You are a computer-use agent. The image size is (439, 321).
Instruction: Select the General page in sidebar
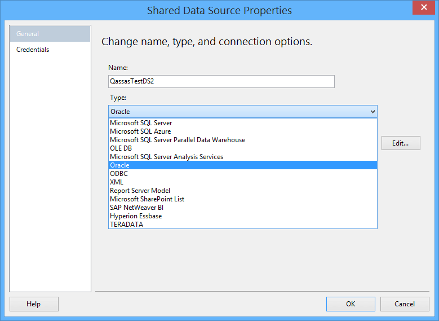point(50,34)
